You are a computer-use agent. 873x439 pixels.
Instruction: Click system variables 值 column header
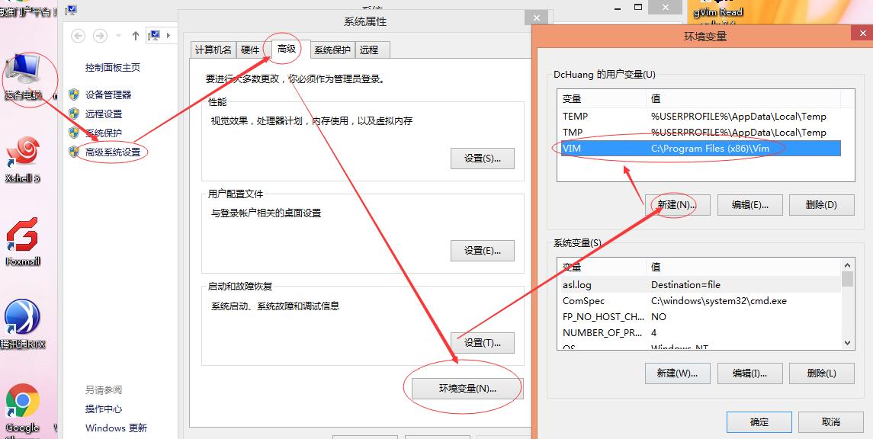pyautogui.click(x=743, y=267)
